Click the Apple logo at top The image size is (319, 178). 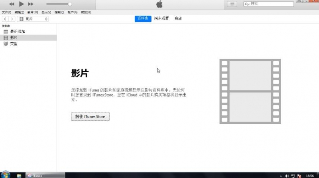click(x=159, y=4)
